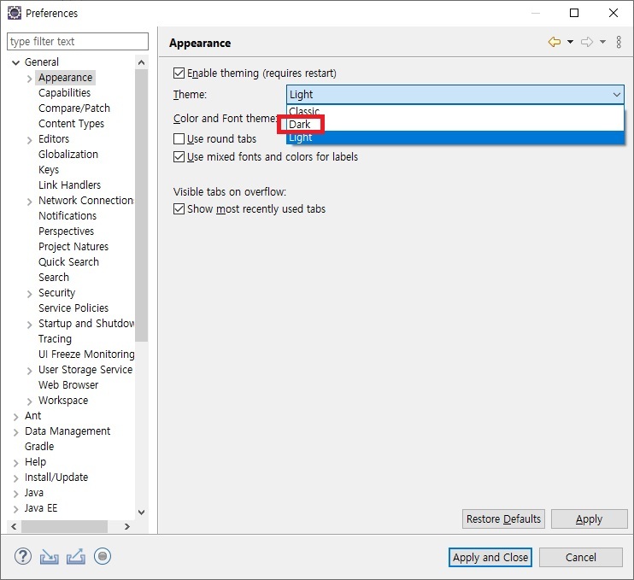Toggle Use round tabs checkbox

(x=179, y=139)
